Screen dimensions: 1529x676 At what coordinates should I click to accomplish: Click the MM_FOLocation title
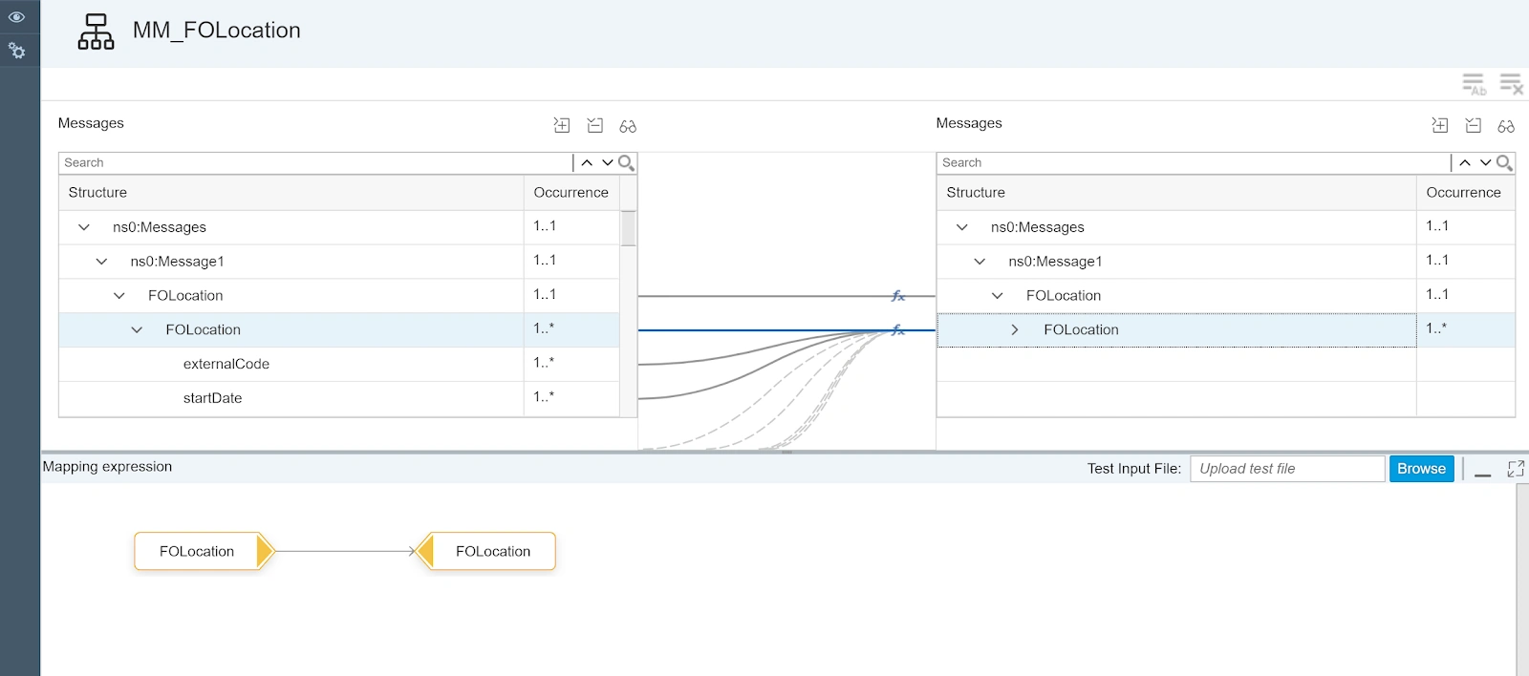coord(217,31)
